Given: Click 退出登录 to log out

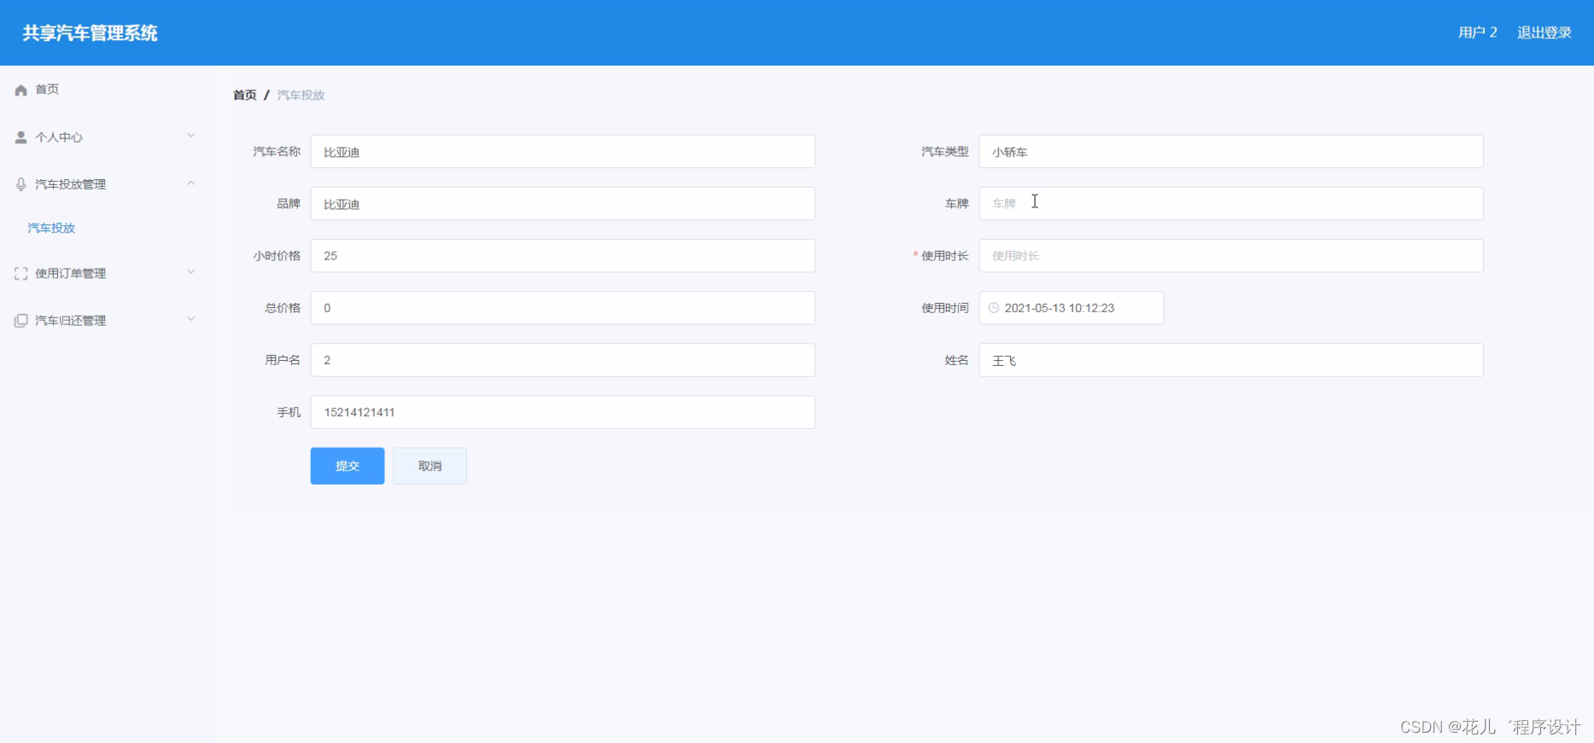Looking at the screenshot, I should click(x=1544, y=32).
